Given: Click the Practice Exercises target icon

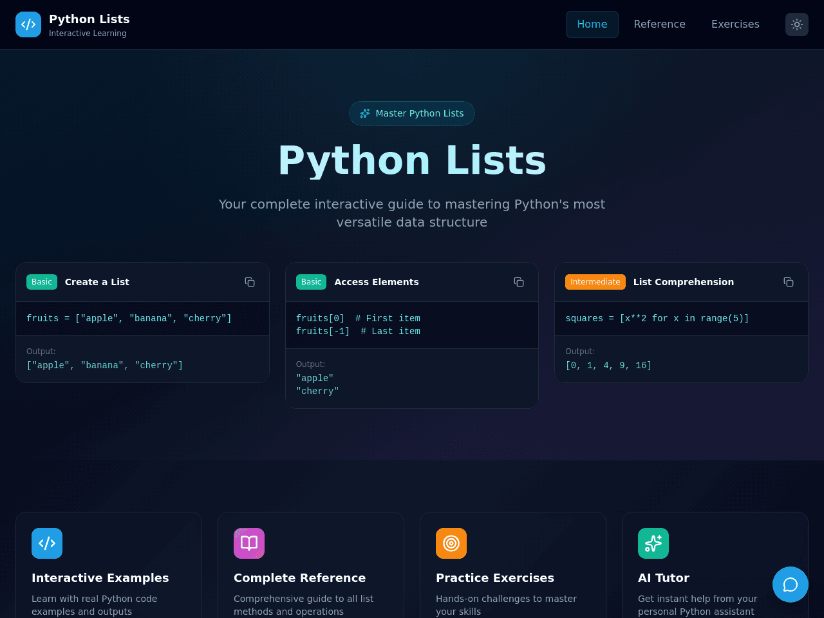Looking at the screenshot, I should pos(451,543).
